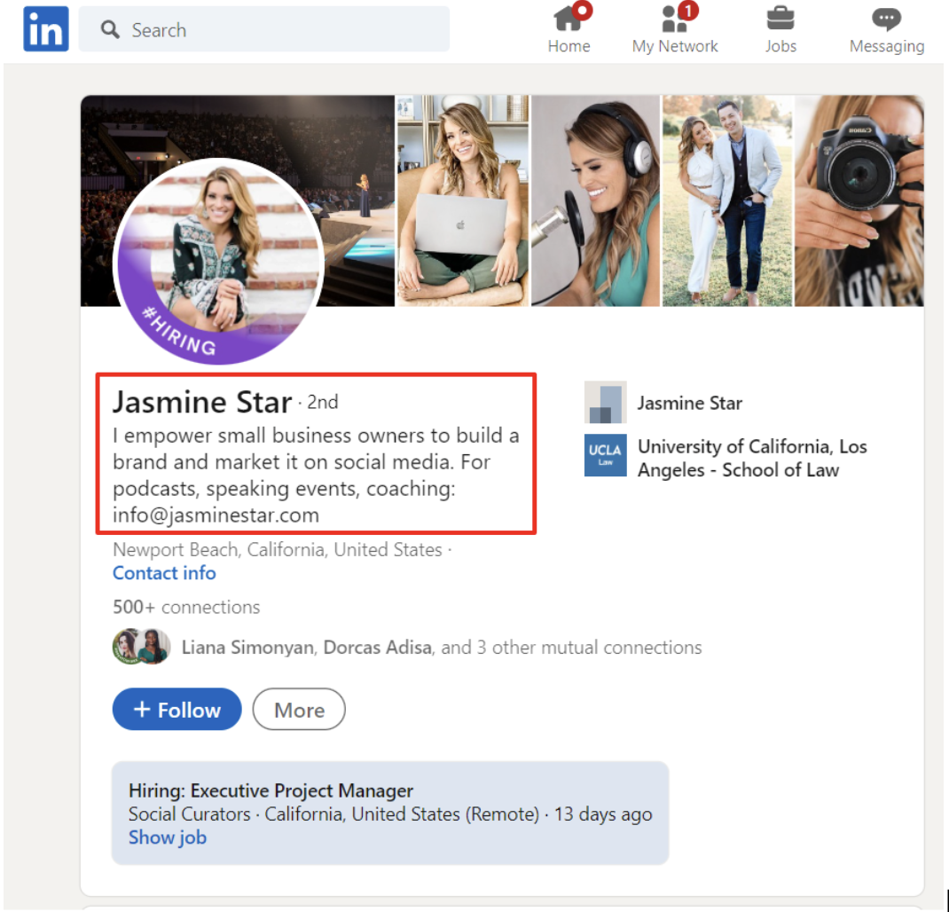This screenshot has width=949, height=912.
Task: Go to the Jobs tab
Action: point(780,29)
